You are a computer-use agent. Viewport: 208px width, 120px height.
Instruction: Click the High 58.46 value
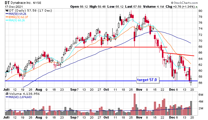(x=97, y=7)
